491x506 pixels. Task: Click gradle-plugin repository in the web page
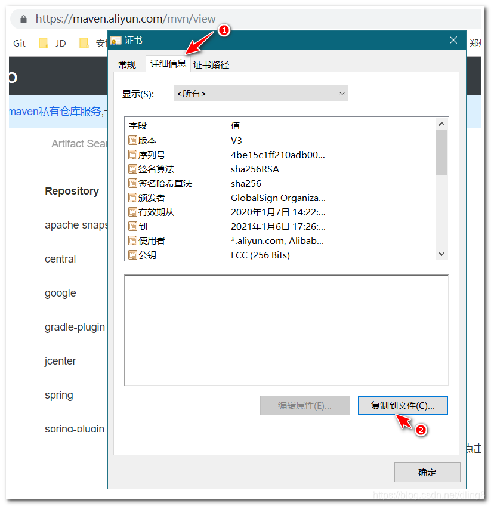point(75,327)
